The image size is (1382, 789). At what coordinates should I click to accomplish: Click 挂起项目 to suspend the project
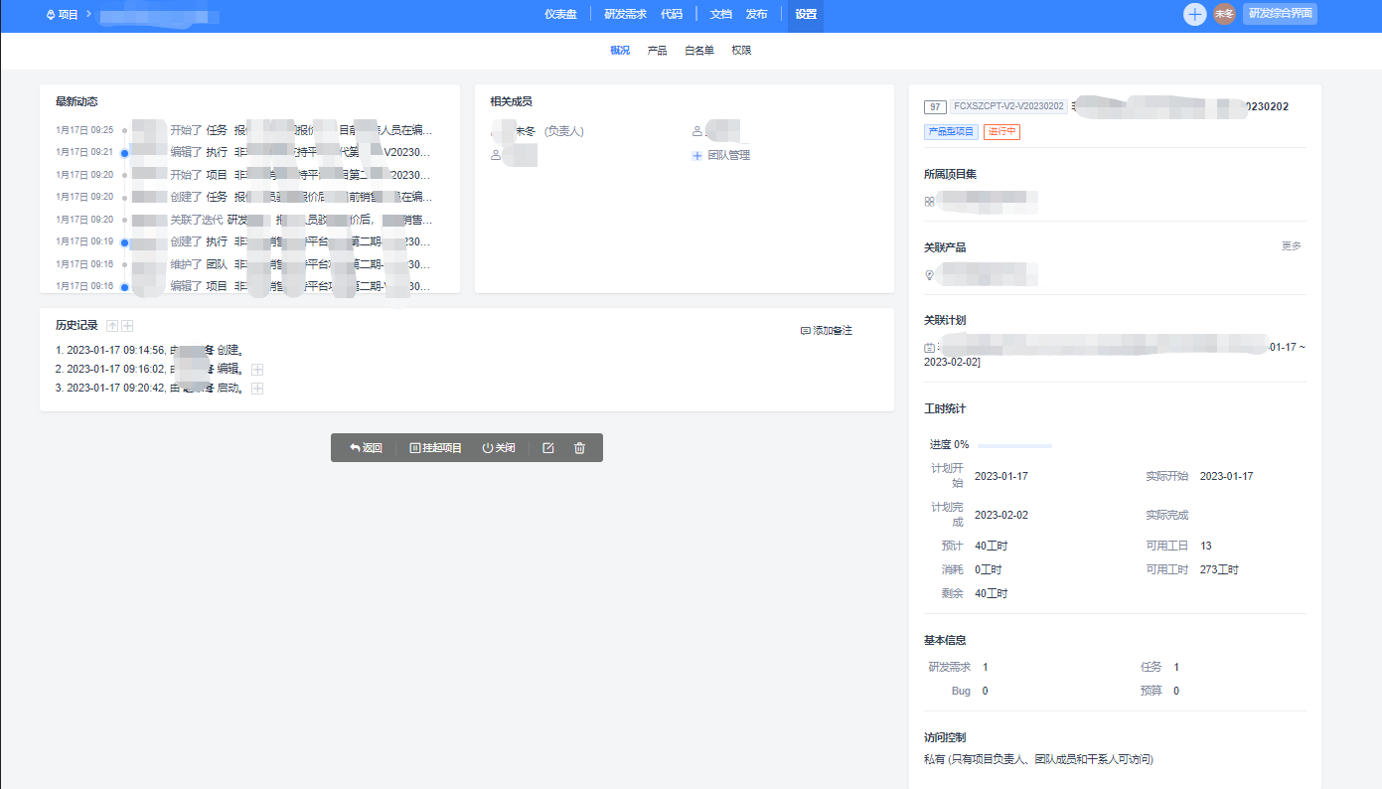click(436, 448)
